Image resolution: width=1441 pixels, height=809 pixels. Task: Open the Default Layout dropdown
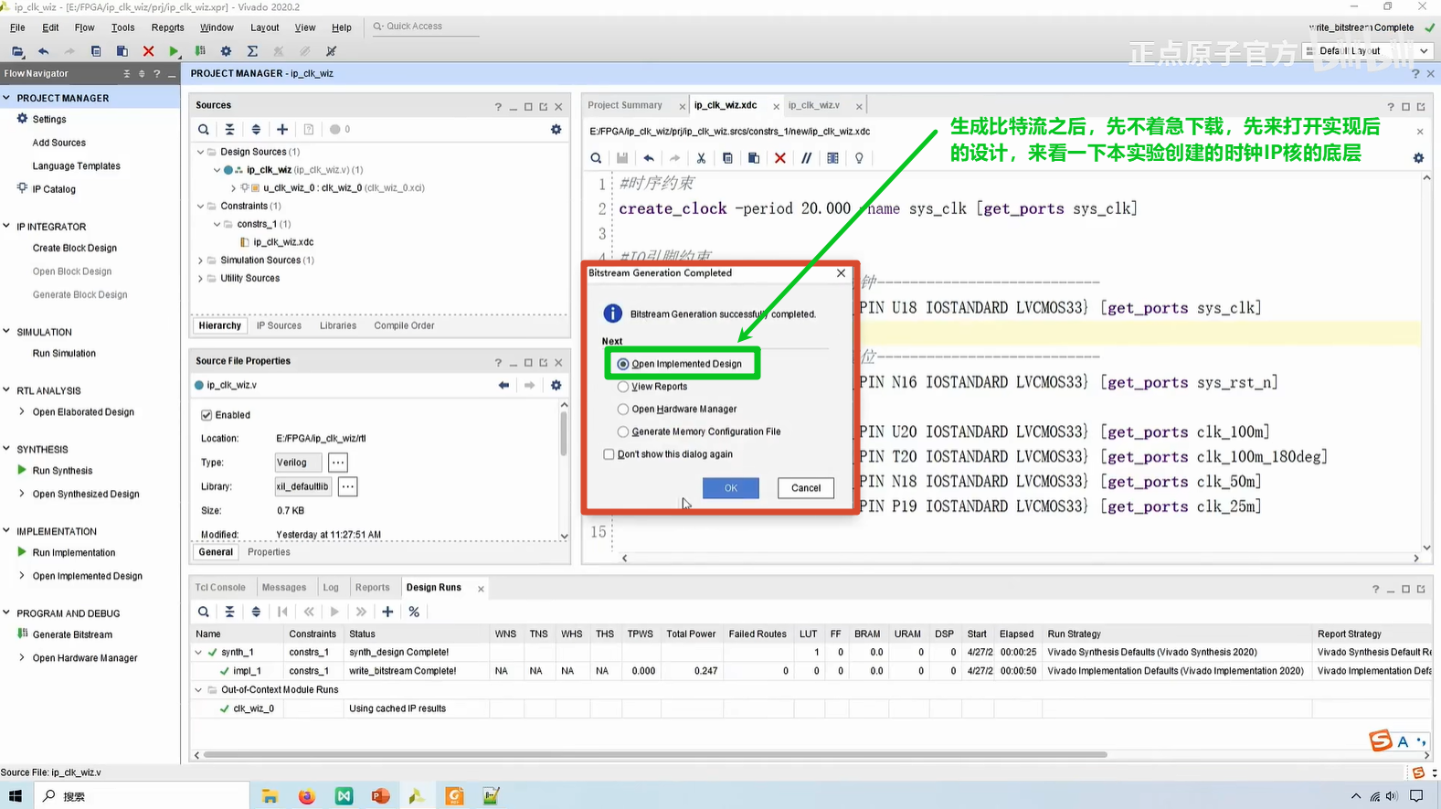click(x=1367, y=51)
